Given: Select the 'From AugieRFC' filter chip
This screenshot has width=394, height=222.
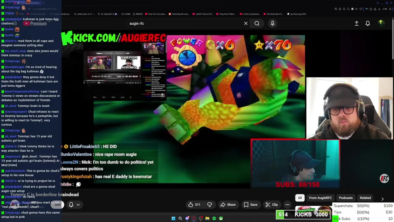Looking at the screenshot, I should (320, 198).
